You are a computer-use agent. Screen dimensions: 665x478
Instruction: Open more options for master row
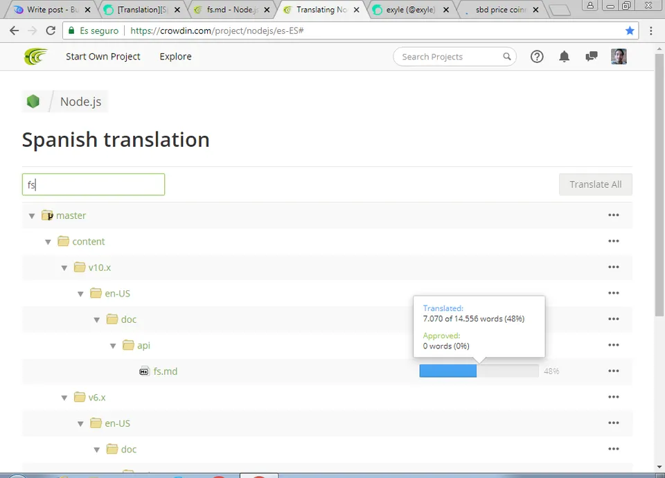(x=614, y=215)
